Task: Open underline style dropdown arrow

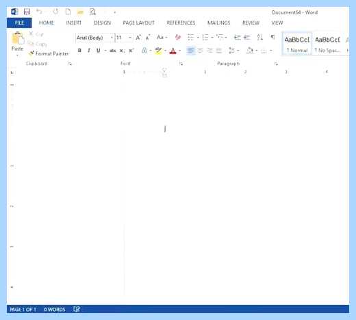Action: pos(105,51)
